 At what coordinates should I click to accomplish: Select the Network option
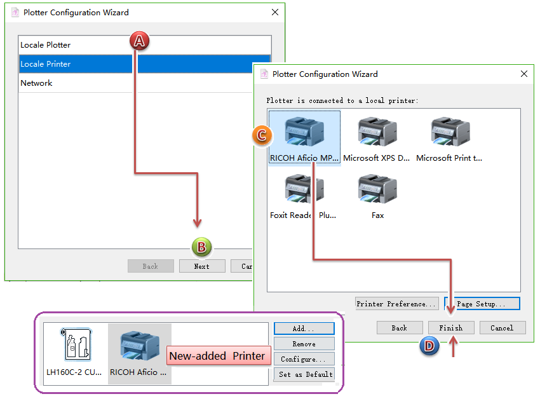click(x=37, y=83)
